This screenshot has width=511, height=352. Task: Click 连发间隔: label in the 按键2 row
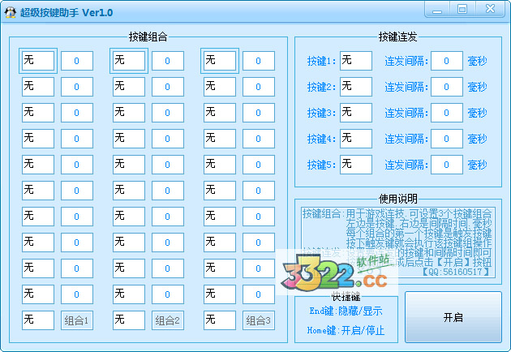coord(406,87)
